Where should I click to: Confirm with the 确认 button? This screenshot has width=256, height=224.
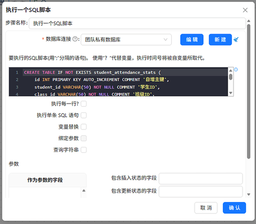(x=234, y=208)
